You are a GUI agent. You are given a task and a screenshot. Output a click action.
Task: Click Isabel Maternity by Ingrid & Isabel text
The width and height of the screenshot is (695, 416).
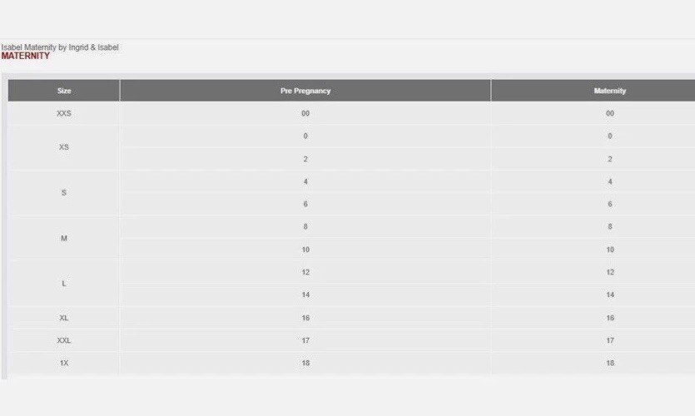pyautogui.click(x=60, y=47)
